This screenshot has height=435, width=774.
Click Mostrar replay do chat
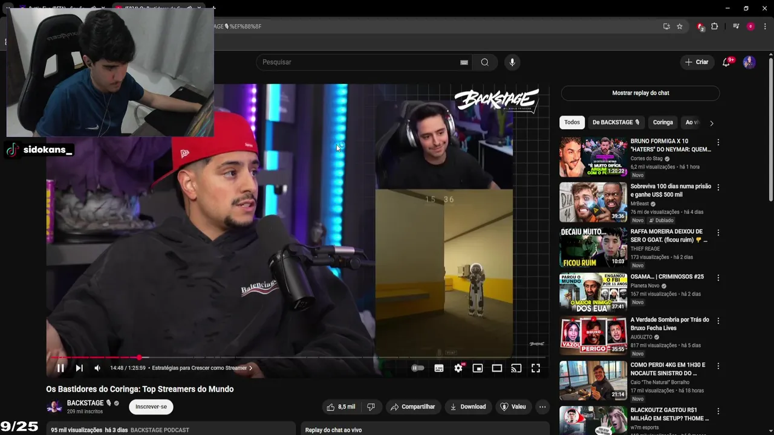640,93
